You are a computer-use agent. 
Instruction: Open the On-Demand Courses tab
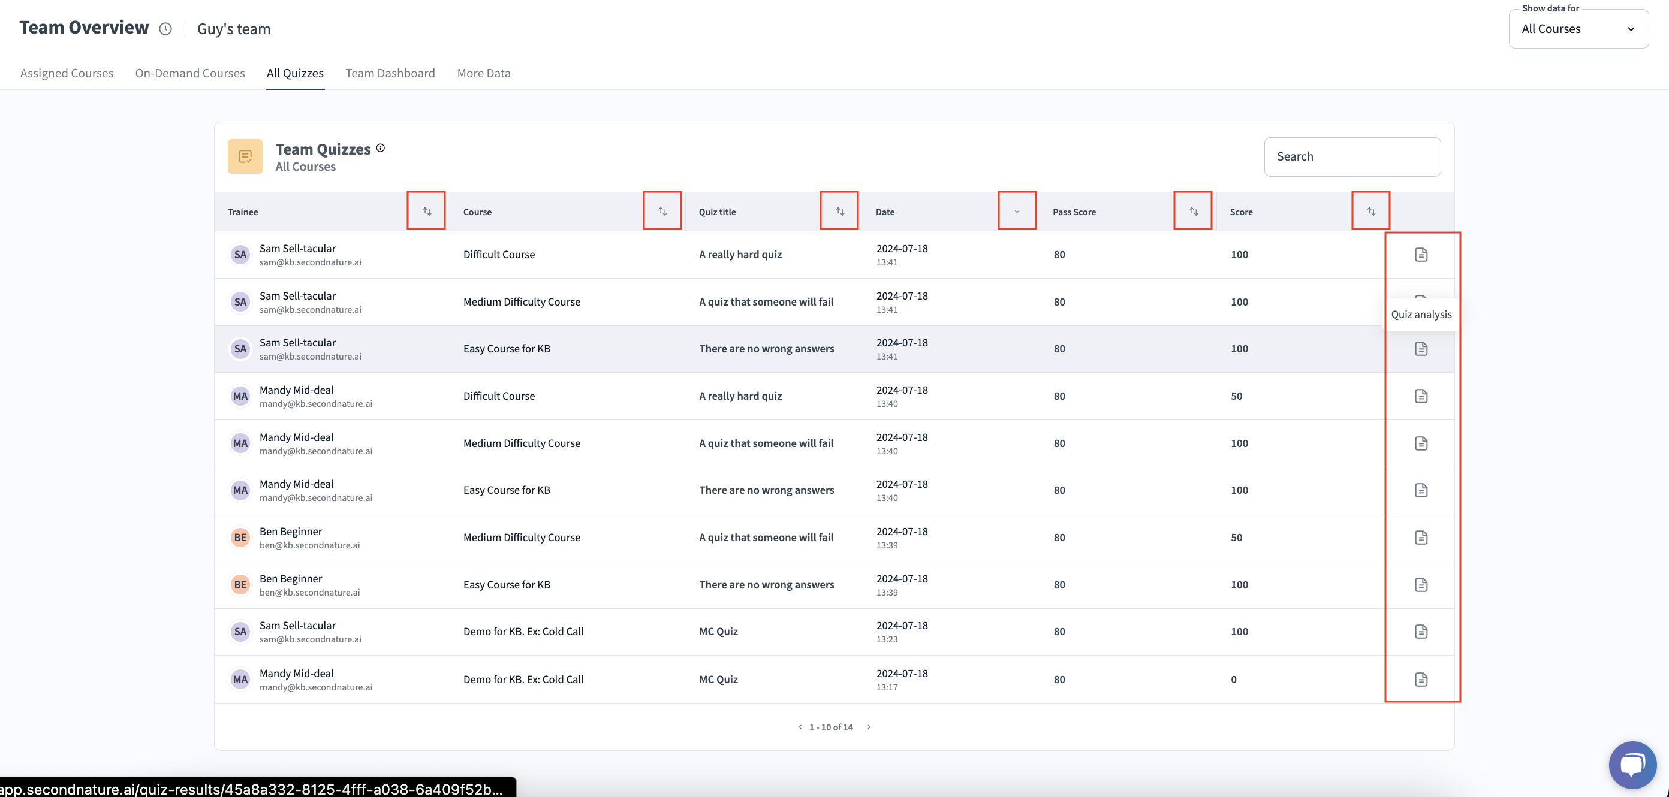click(190, 73)
